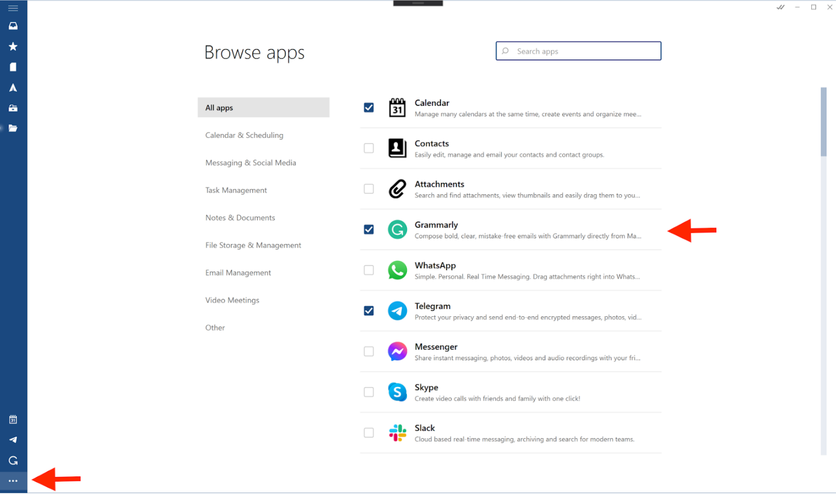Image resolution: width=836 pixels, height=494 pixels.
Task: Click Skype description about video calls
Action: 497,399
